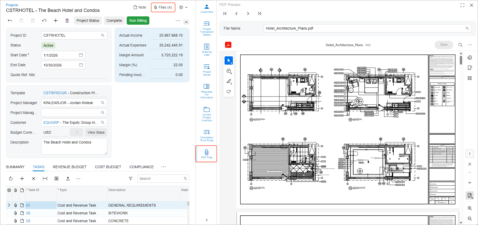Switch to the REVENUE BUDGET tab
The width and height of the screenshot is (478, 225).
click(x=70, y=167)
